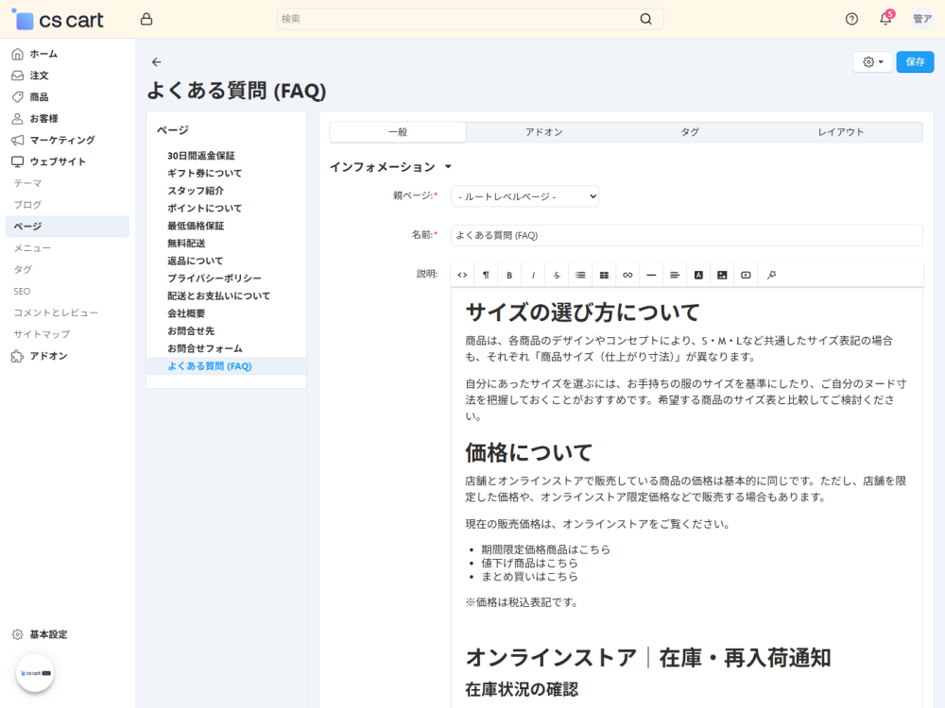
Task: Click the back arrow above page title
Action: pos(157,62)
